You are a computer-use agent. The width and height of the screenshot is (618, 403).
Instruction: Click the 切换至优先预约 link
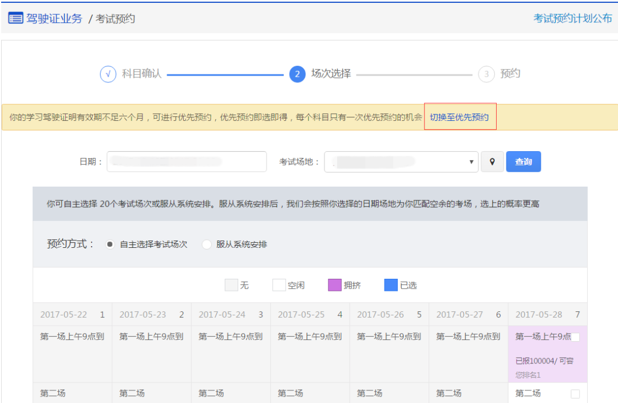tap(459, 117)
